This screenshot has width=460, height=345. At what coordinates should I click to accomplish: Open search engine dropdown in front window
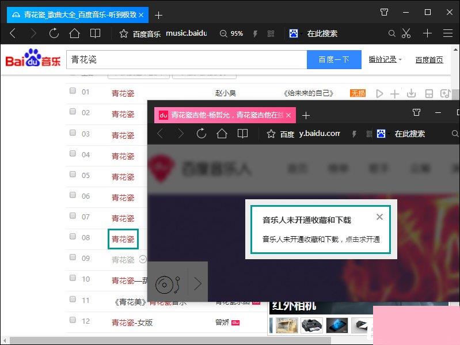pos(389,134)
